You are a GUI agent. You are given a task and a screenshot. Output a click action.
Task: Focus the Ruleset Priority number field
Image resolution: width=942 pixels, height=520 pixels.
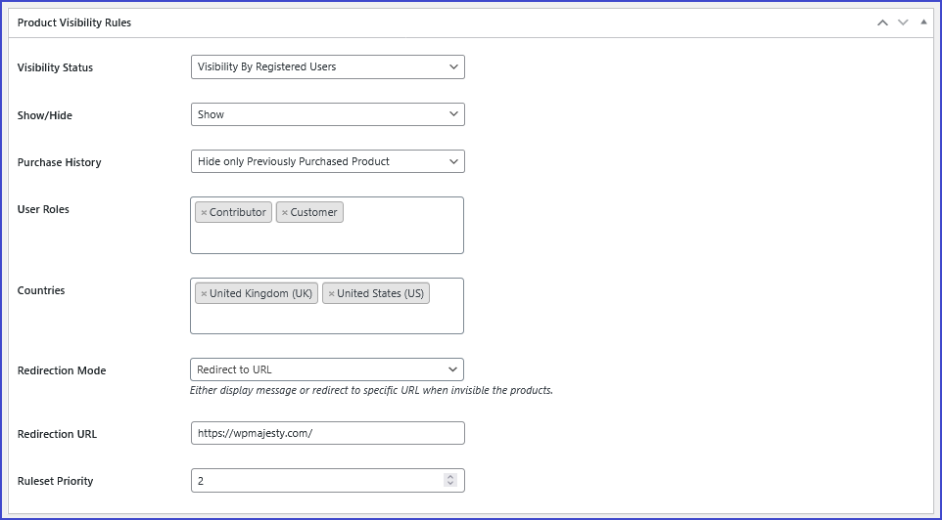point(327,481)
